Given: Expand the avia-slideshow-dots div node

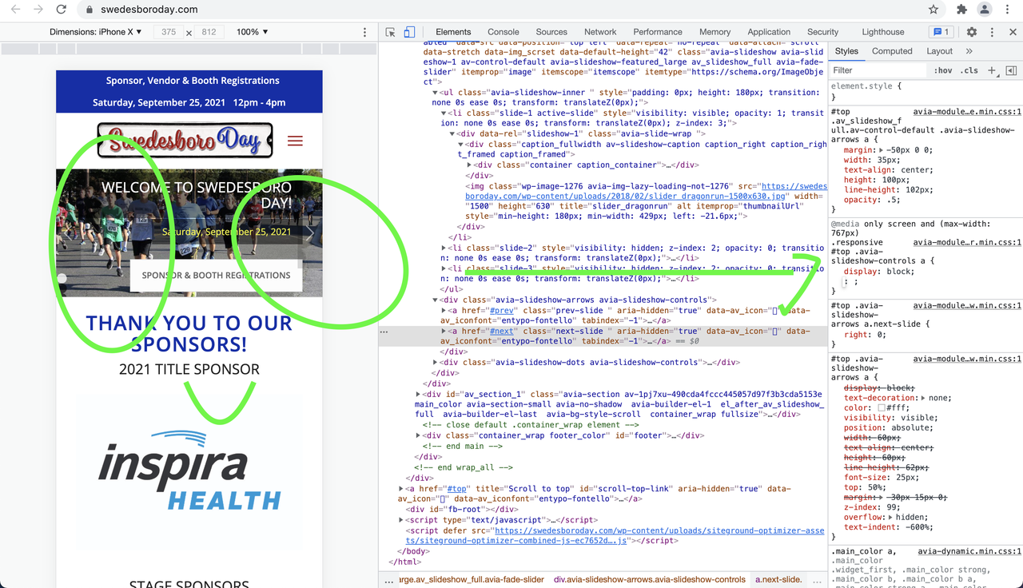Looking at the screenshot, I should [x=436, y=362].
